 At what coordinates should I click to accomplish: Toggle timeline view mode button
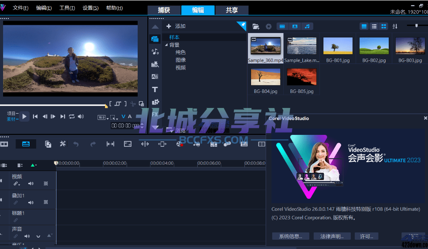(26, 144)
